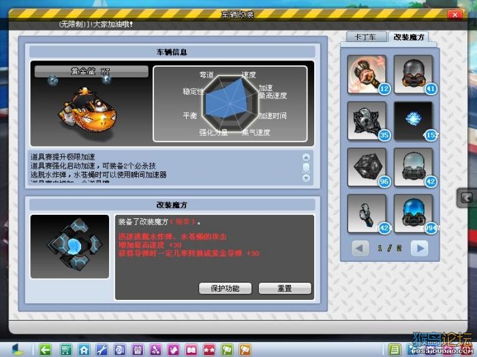This screenshot has width=477, height=357.
Task: Click the equipped cube preview image
Action: tap(70, 246)
